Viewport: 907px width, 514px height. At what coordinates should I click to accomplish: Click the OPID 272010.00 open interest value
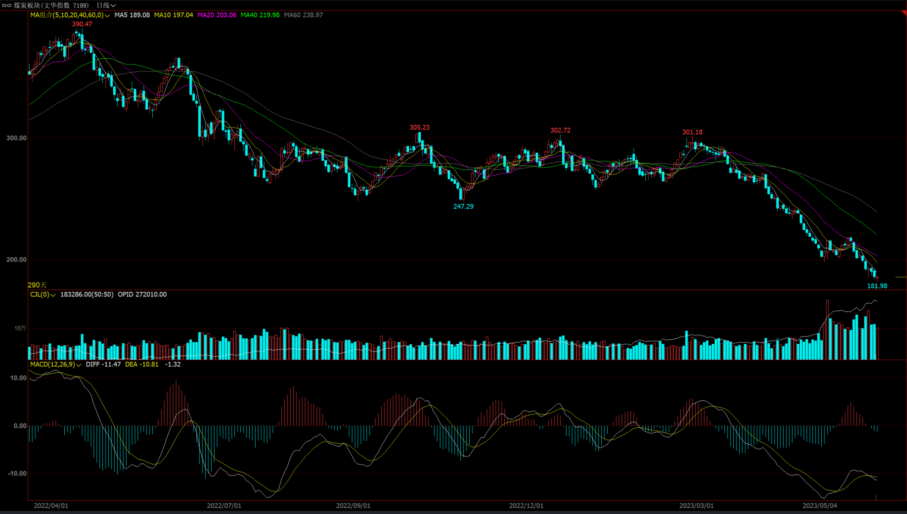click(142, 294)
